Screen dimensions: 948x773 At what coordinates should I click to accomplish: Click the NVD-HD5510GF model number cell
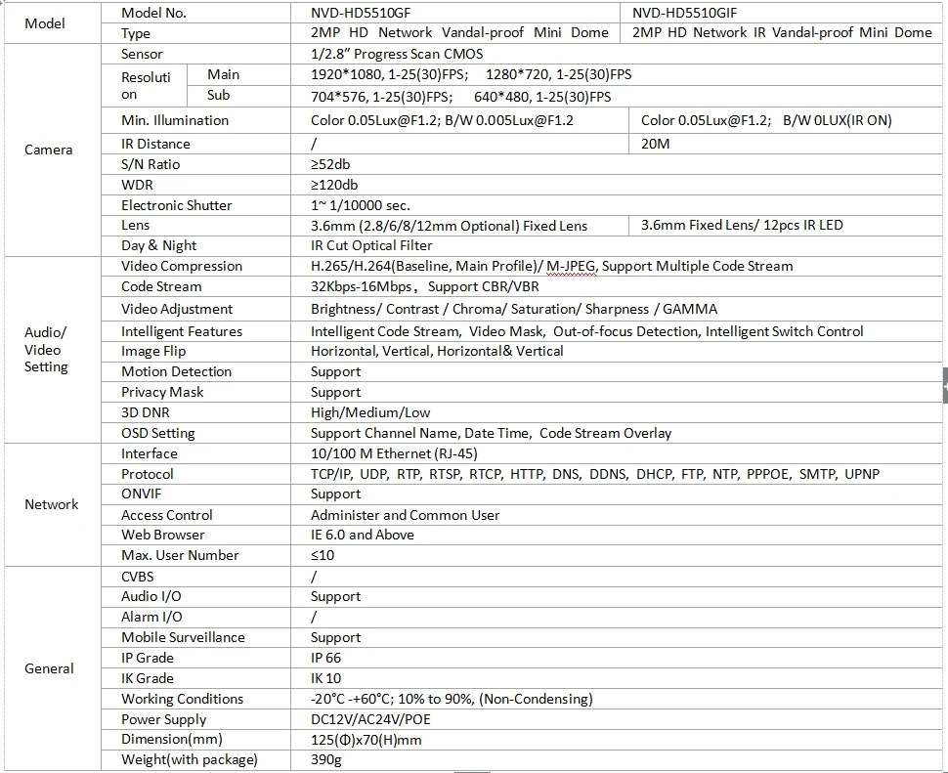(361, 13)
